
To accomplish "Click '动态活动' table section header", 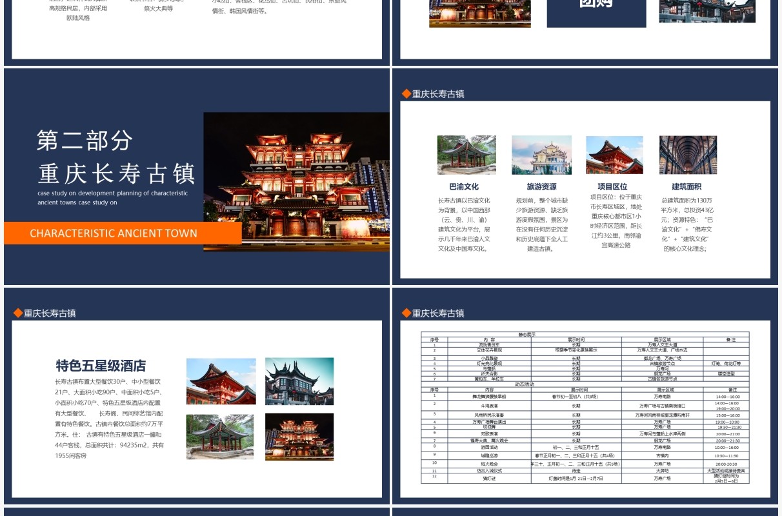I will point(585,384).
